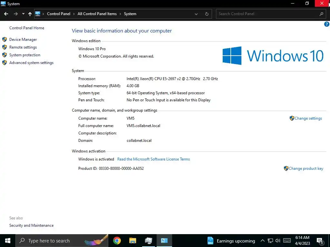This screenshot has height=247, width=330.
Task: Open System protection
Action: click(24, 55)
